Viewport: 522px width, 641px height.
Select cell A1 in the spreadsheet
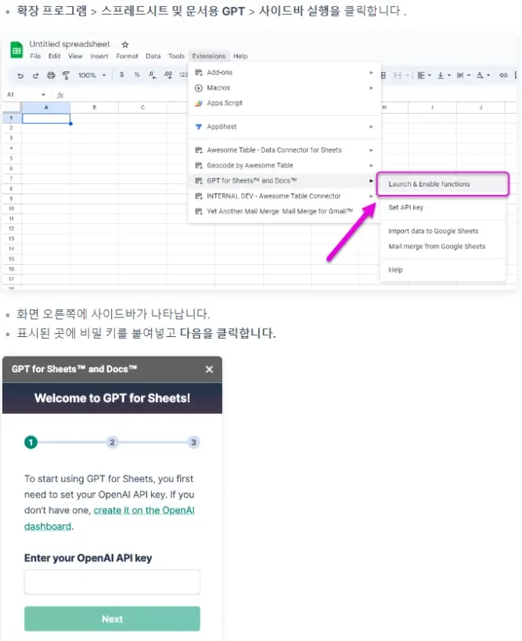pyautogui.click(x=46, y=118)
